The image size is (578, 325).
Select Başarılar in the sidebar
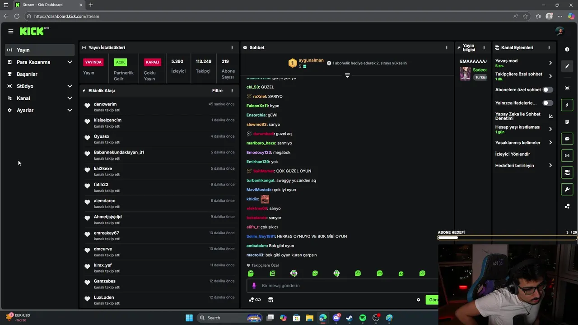pyautogui.click(x=40, y=74)
